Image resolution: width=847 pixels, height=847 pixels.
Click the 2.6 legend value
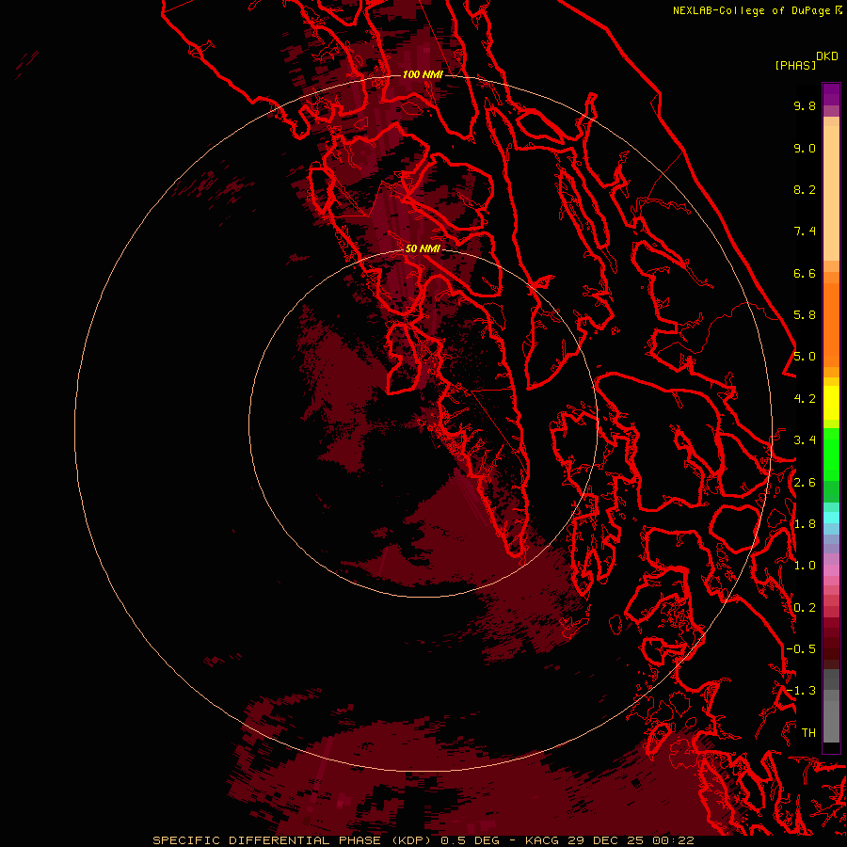click(805, 483)
